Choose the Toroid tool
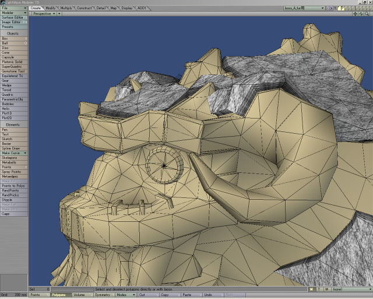 [14, 90]
